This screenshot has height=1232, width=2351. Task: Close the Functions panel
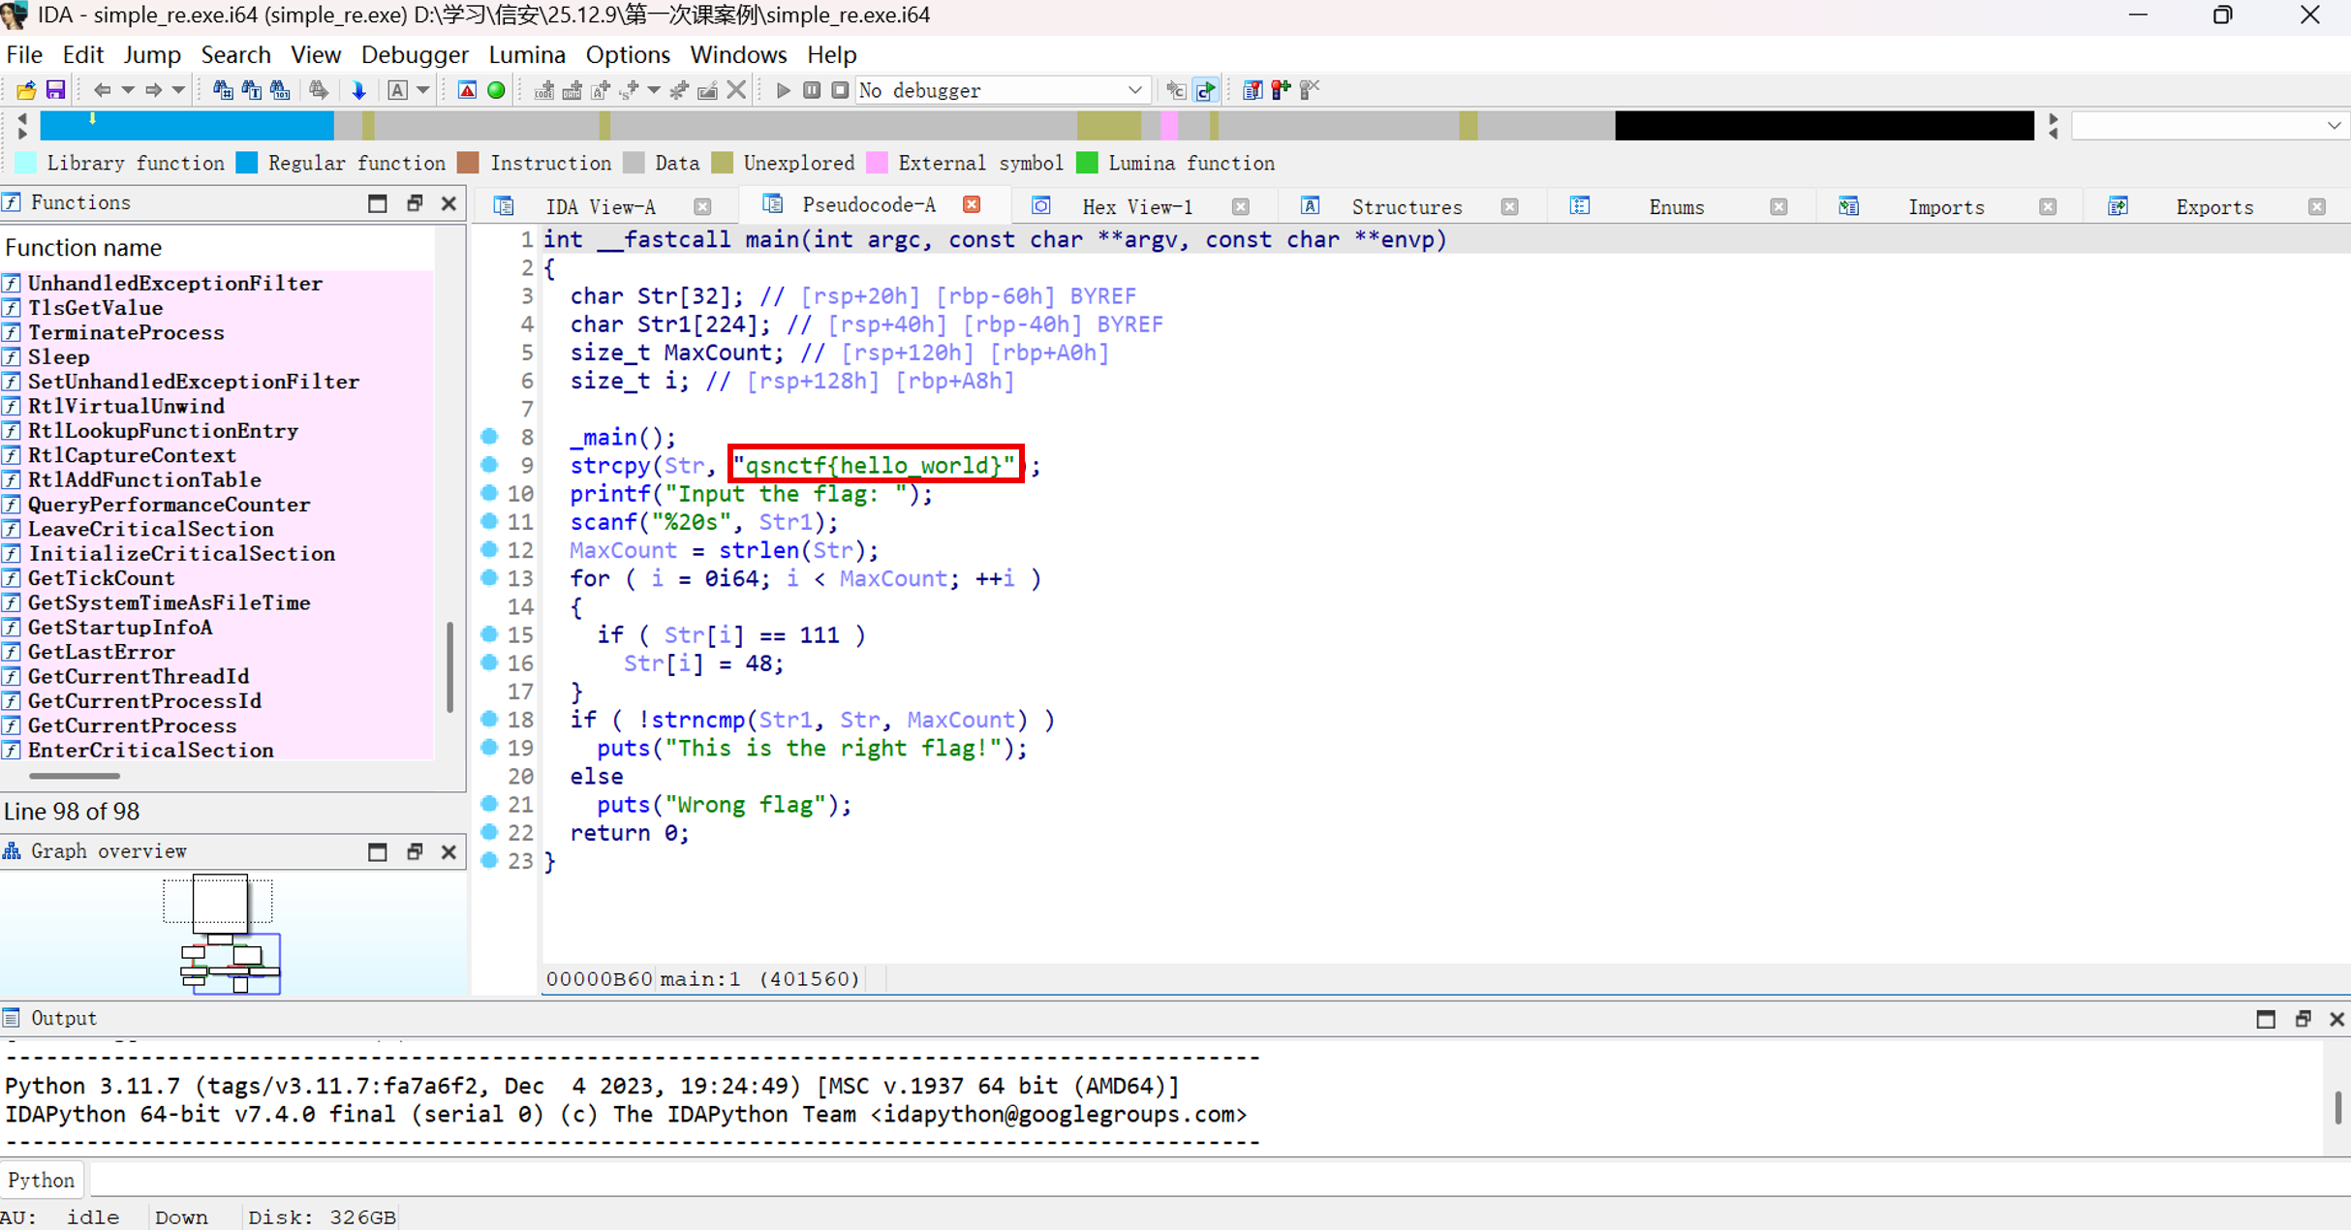[x=449, y=203]
